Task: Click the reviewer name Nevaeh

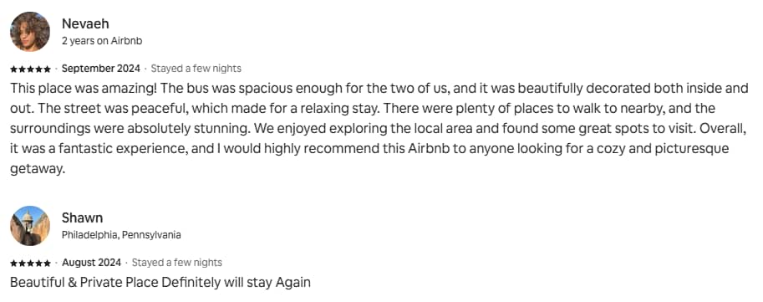Action: coord(85,23)
